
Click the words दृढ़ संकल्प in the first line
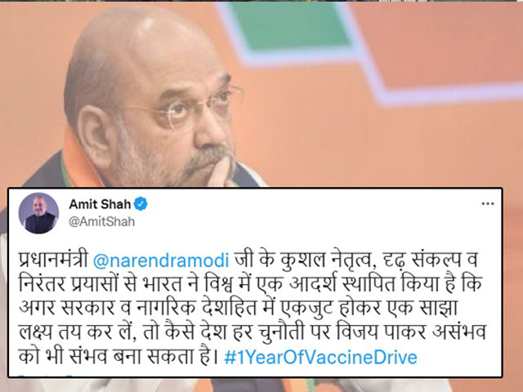click(423, 260)
